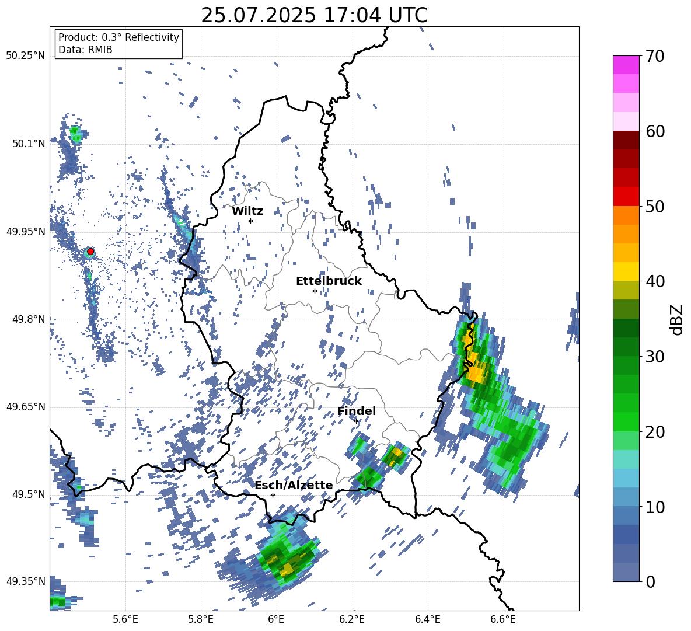Image resolution: width=691 pixels, height=631 pixels.
Task: Click the bright red colorbar swatch above 50
Action: 626,197
